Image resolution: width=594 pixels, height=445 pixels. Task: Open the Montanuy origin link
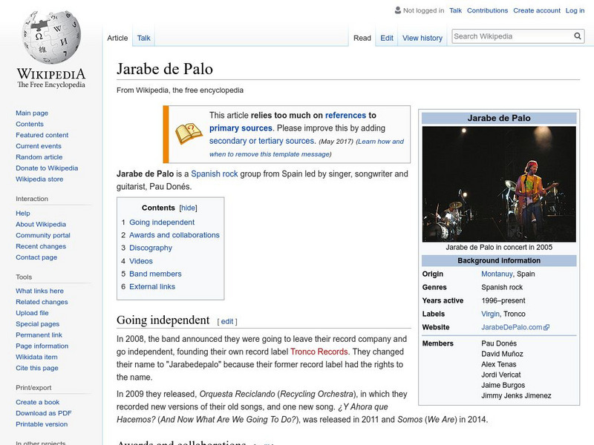pos(497,274)
